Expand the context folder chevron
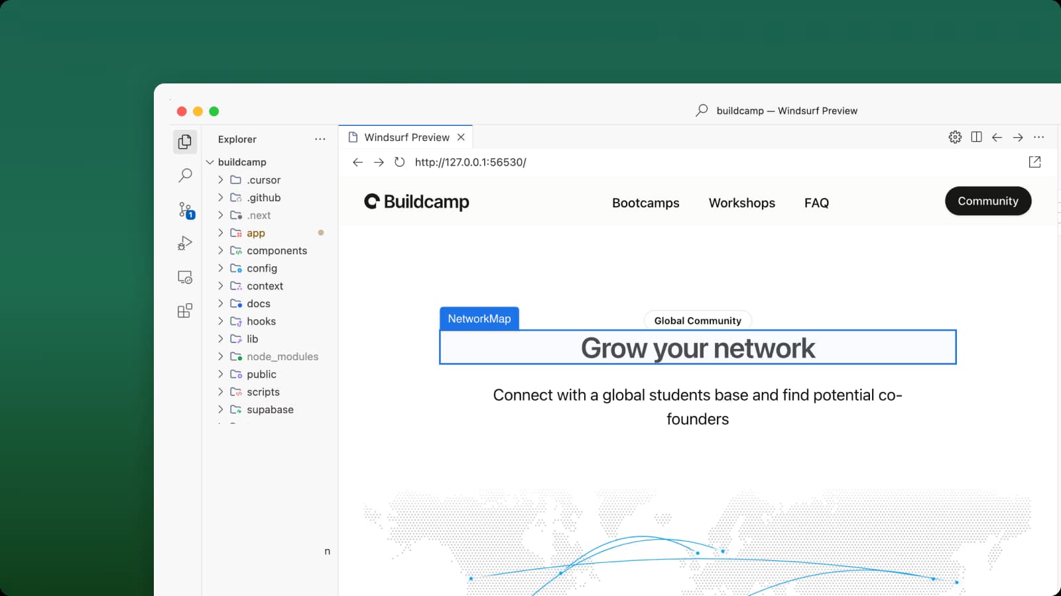This screenshot has width=1061, height=596. [x=221, y=285]
